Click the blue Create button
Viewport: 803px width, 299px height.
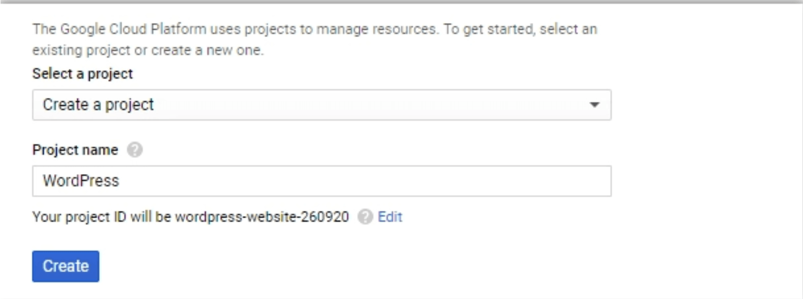[x=66, y=266]
